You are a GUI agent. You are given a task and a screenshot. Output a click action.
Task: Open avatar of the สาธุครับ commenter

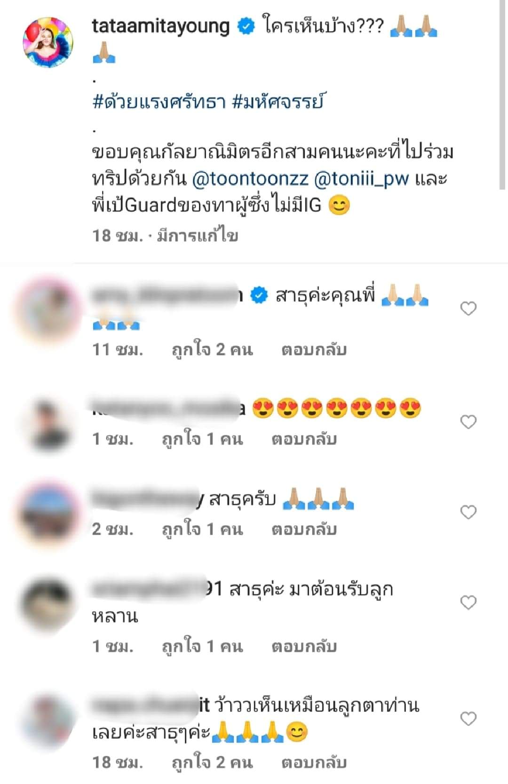48,512
